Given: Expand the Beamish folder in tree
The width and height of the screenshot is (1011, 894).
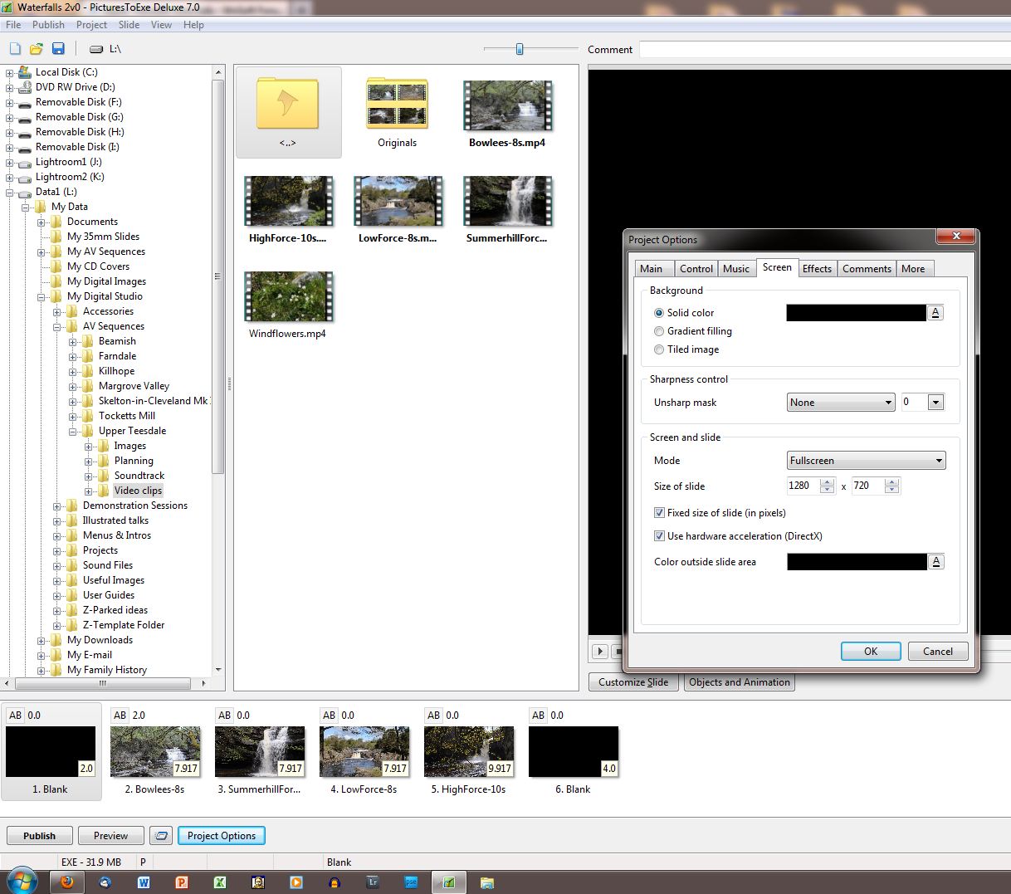Looking at the screenshot, I should click(x=73, y=342).
